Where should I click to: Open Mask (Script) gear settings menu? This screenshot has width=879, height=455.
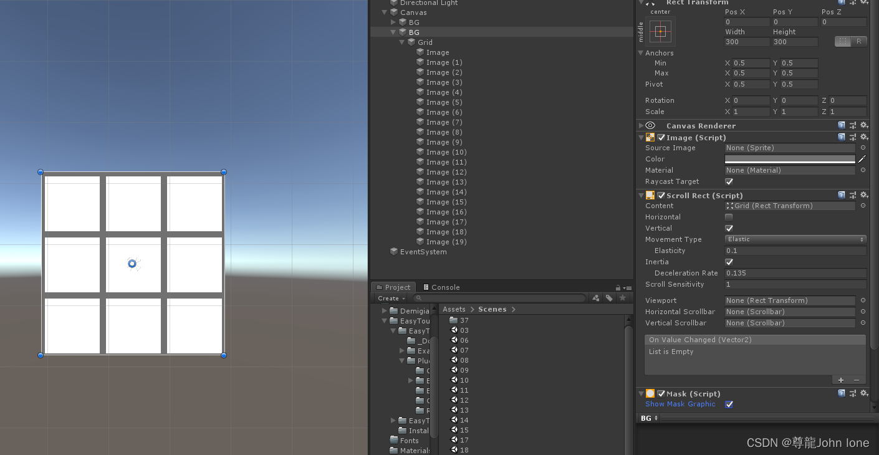[864, 393]
